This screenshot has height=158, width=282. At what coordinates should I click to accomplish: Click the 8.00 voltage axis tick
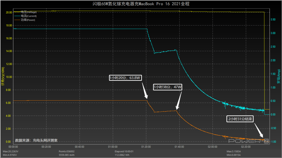click(8, 90)
